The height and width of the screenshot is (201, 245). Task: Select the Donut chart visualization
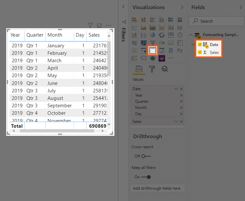pos(162,35)
